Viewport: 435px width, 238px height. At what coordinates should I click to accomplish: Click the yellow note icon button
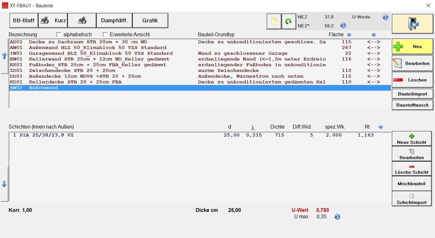click(x=274, y=21)
